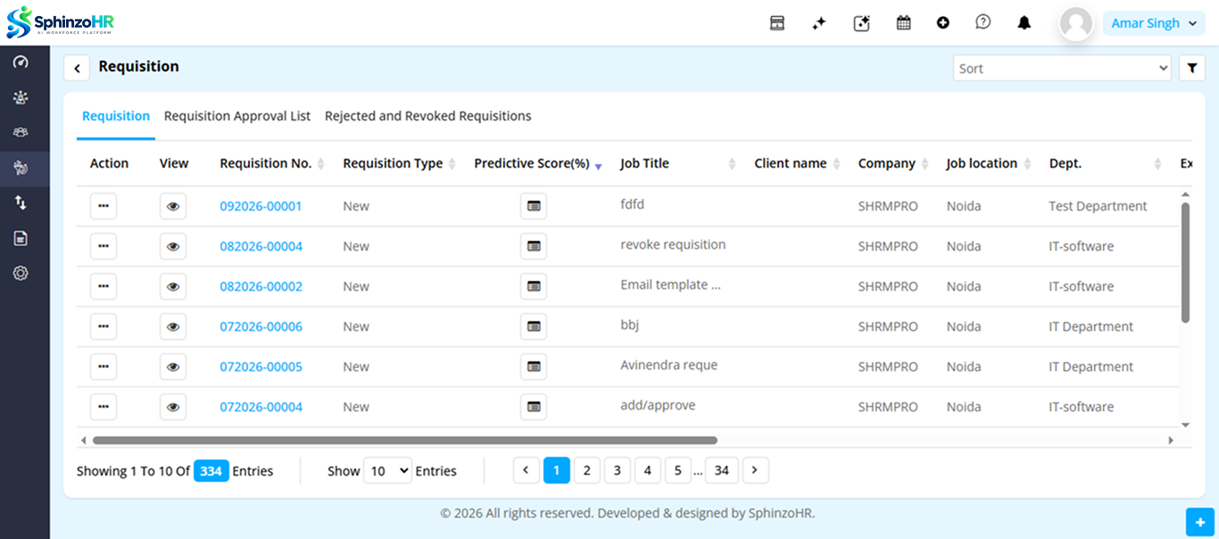
Task: Click the user avatar picture
Action: 1076,24
